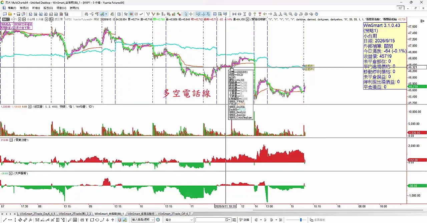The width and height of the screenshot is (427, 223).
Task: Open the WinSmart_2Trade_OP_6_7 tab
Action: pyautogui.click(x=174, y=214)
